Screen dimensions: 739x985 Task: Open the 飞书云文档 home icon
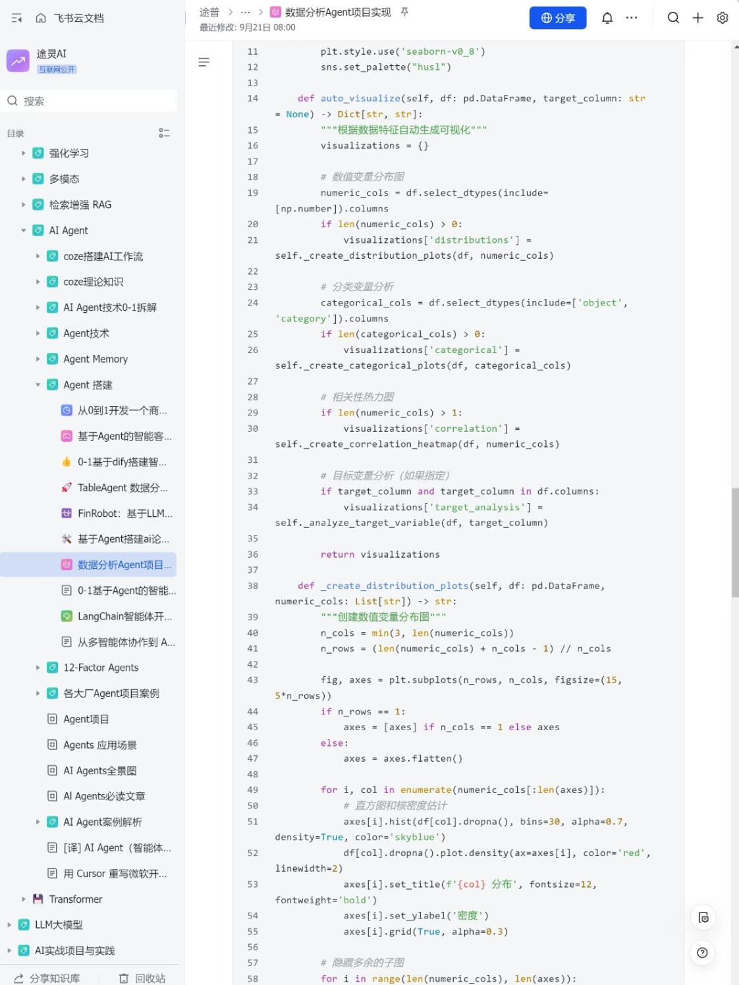pos(41,18)
